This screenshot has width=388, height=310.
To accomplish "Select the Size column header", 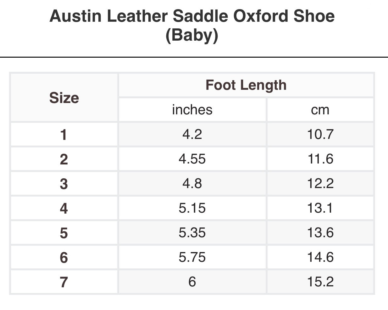I will point(64,98).
